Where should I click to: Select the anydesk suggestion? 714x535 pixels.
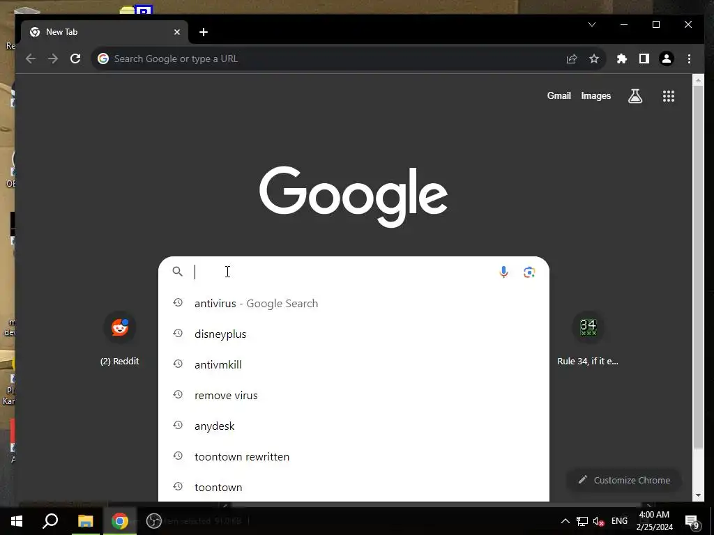point(354,426)
